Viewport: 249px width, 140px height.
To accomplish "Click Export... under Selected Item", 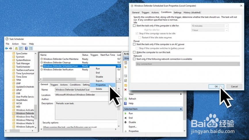I will click(x=133, y=127).
